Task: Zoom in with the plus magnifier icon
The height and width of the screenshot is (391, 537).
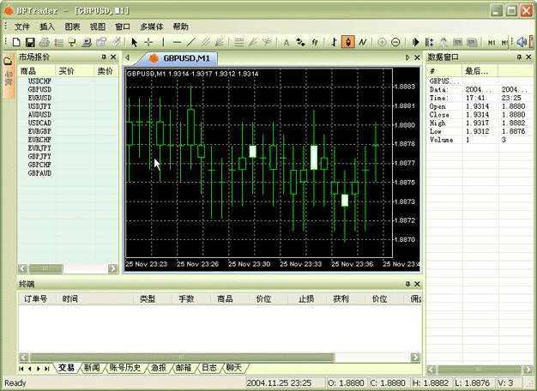Action: pyautogui.click(x=382, y=43)
